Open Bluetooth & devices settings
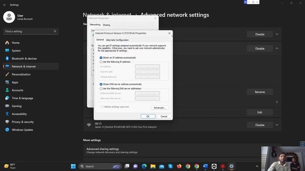305x171 pixels. point(24,58)
